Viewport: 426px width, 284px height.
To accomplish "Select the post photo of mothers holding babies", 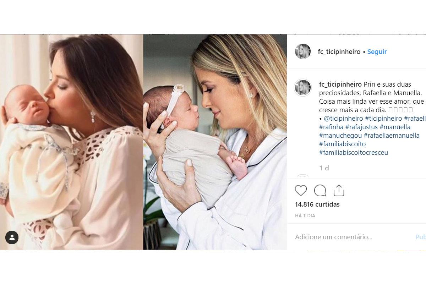I will (x=143, y=142).
